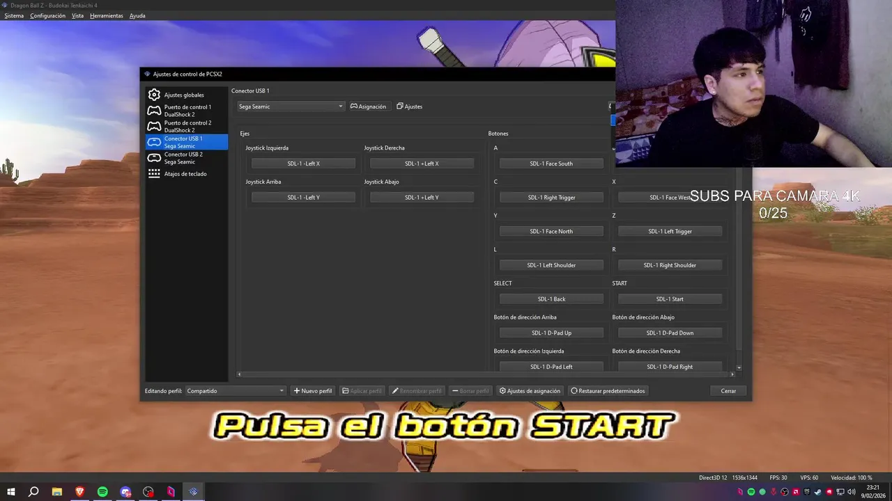
Task: Open Herramientas menu in main window
Action: click(107, 15)
